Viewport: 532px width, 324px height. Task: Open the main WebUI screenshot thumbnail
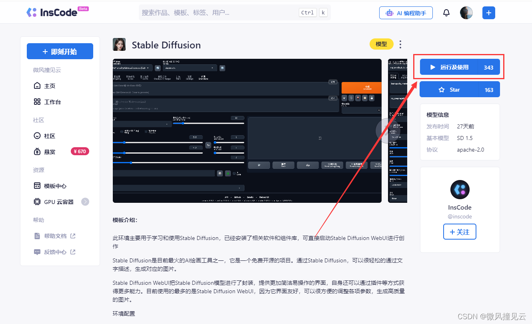(247, 131)
